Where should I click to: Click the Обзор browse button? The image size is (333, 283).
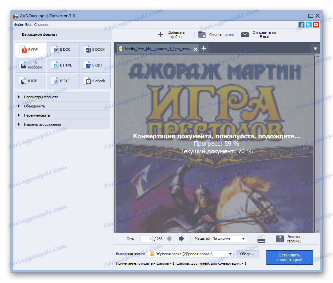[x=247, y=254]
